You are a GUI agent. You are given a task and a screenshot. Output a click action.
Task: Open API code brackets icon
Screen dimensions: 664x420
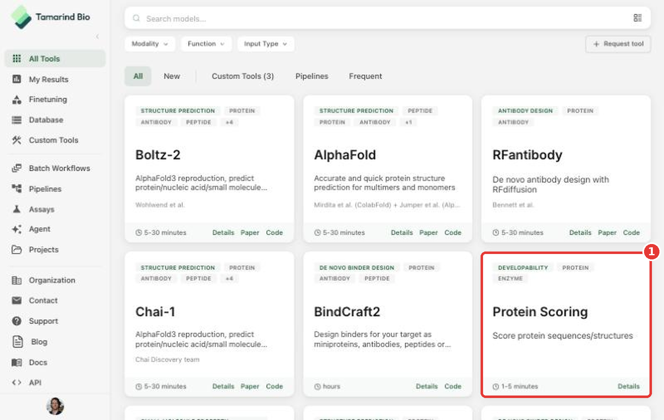click(17, 383)
